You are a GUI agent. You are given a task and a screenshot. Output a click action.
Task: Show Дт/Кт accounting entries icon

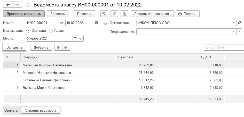pyautogui.click(x=104, y=14)
